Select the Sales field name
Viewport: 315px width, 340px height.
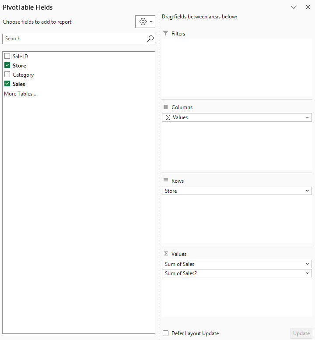tap(19, 84)
